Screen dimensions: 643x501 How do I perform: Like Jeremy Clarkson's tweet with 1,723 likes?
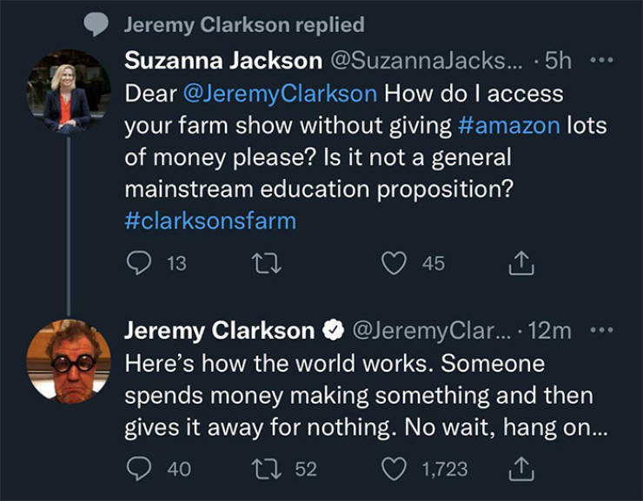click(394, 469)
